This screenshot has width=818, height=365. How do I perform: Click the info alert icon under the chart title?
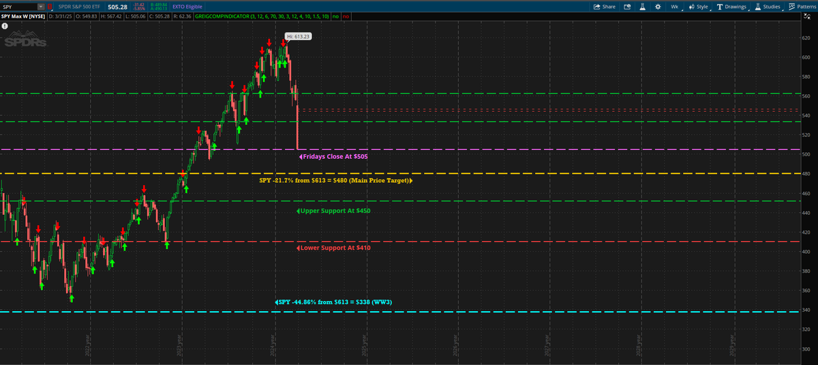(x=4, y=26)
